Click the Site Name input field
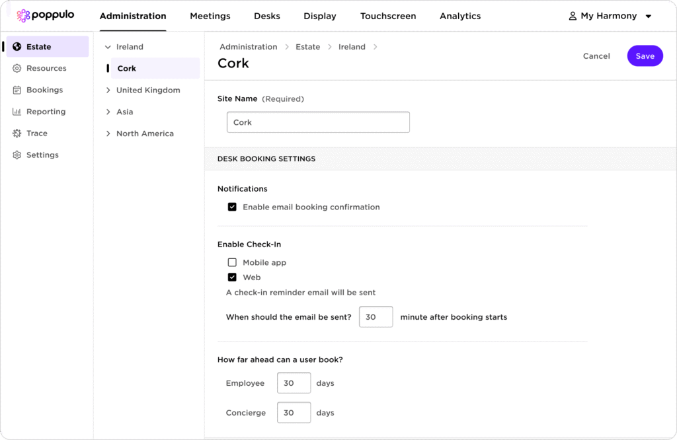The height and width of the screenshot is (440, 677). click(x=318, y=122)
